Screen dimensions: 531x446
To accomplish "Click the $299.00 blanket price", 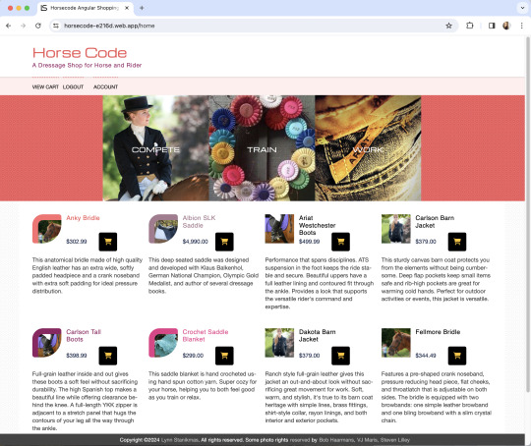I will coord(193,356).
